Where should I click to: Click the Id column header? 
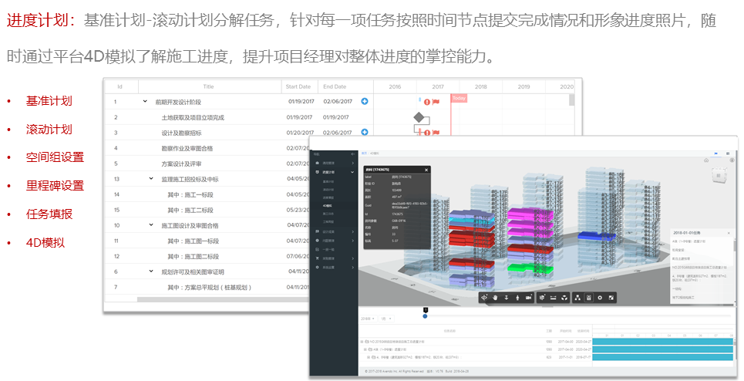tap(120, 86)
